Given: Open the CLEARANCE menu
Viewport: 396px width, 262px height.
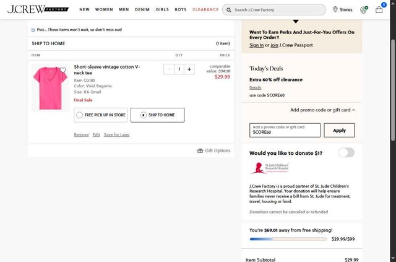Looking at the screenshot, I should pyautogui.click(x=205, y=10).
